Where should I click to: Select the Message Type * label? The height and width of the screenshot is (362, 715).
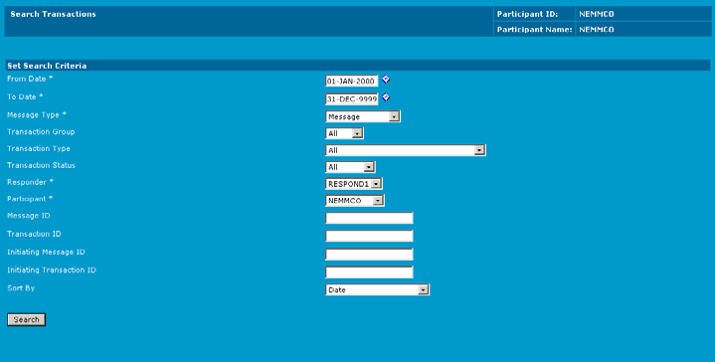point(37,115)
